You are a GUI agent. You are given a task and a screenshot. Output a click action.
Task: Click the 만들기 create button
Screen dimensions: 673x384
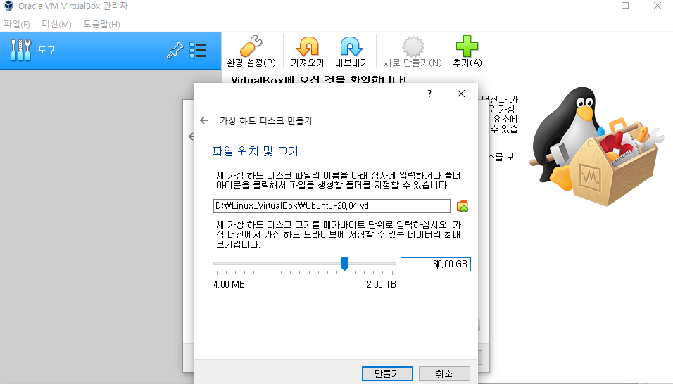[x=387, y=373]
